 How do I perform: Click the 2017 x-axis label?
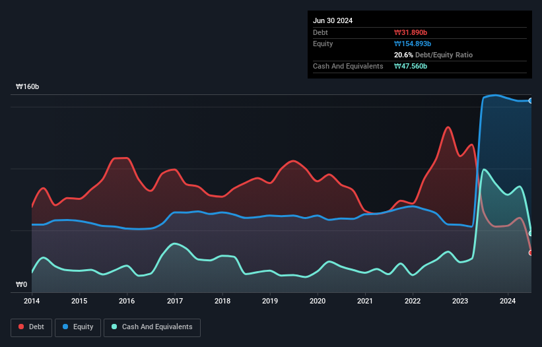point(175,301)
